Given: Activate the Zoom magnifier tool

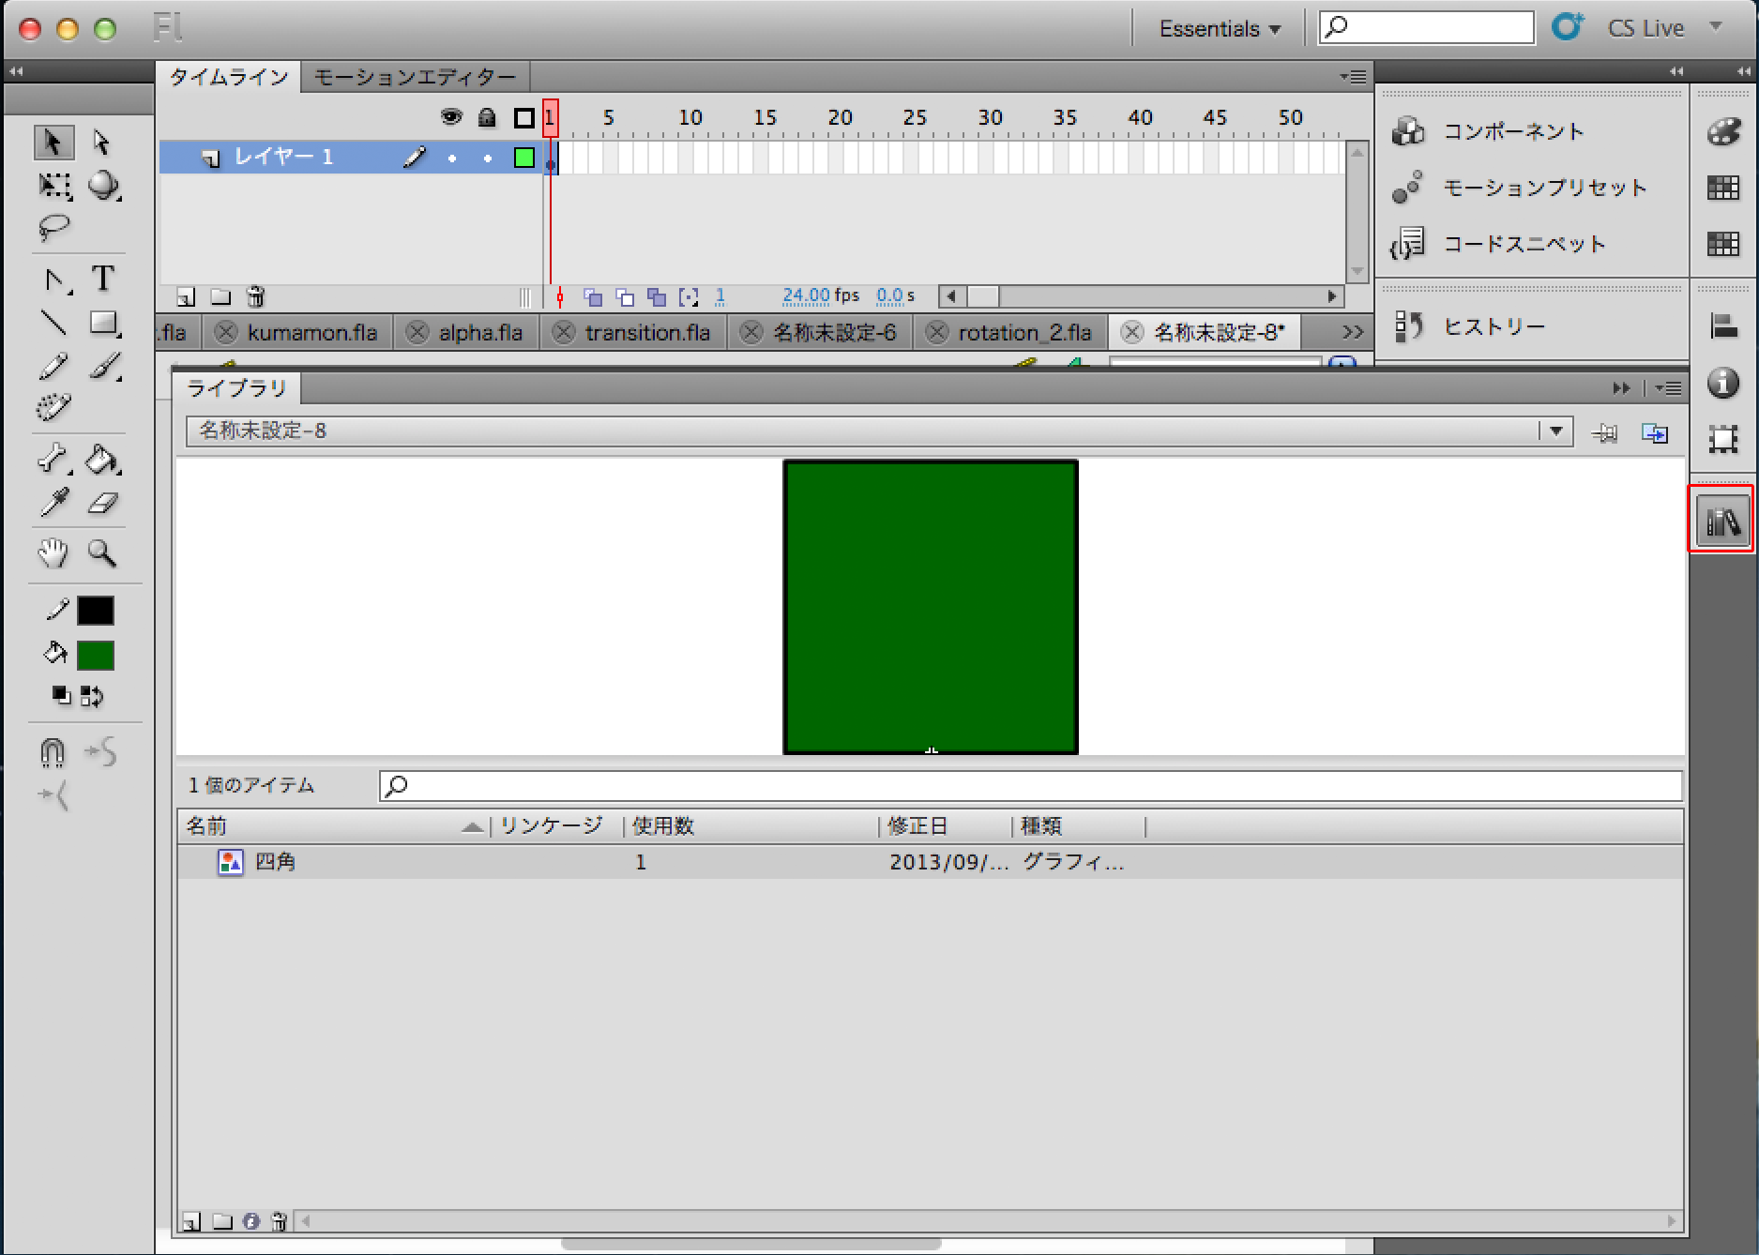Looking at the screenshot, I should tap(102, 553).
